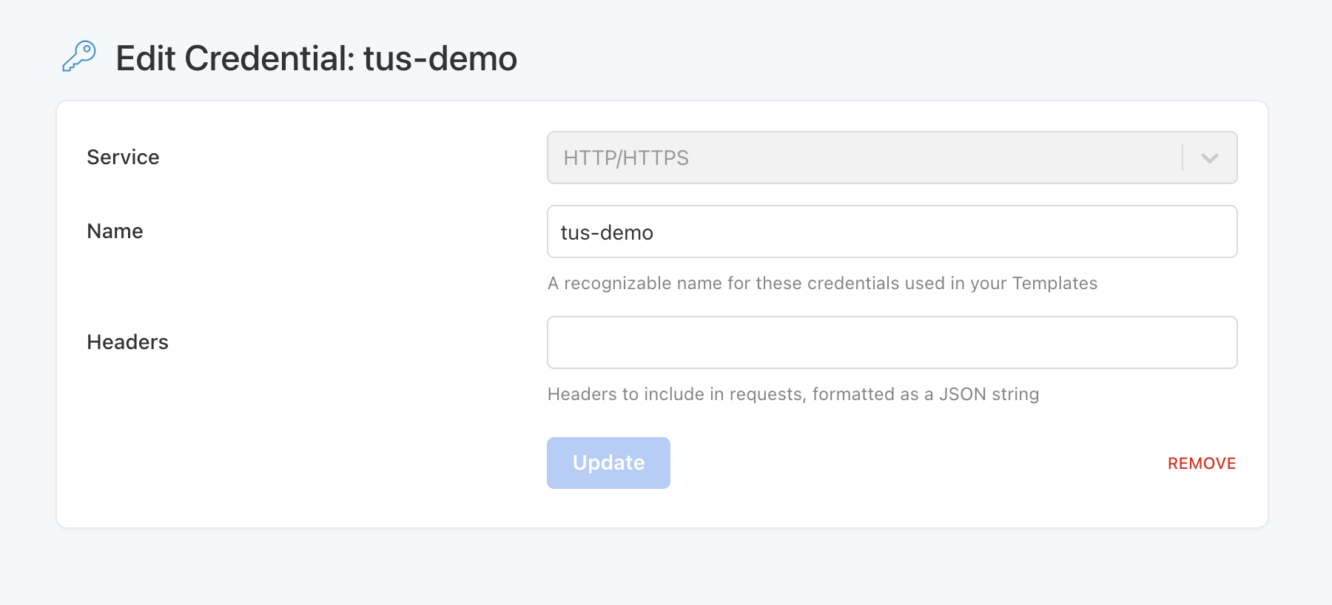Viewport: 1332px width, 605px height.
Task: Click the 'Name' field label
Action: point(115,231)
